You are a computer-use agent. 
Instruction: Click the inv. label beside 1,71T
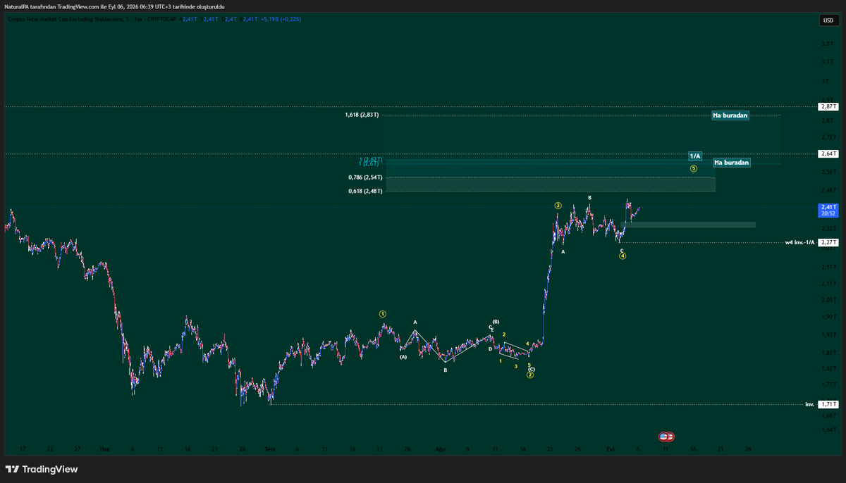[x=810, y=404]
